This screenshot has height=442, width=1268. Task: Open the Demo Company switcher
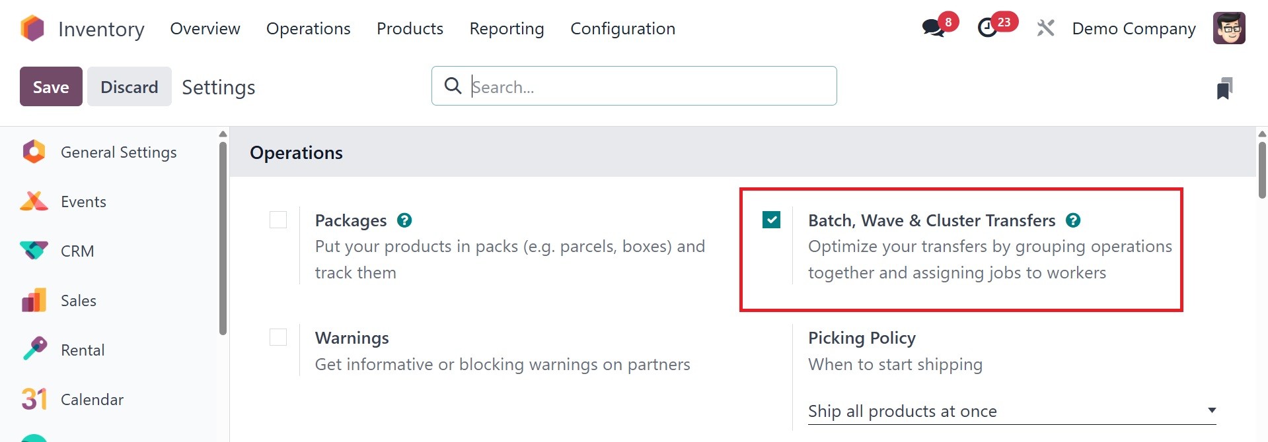(x=1134, y=28)
